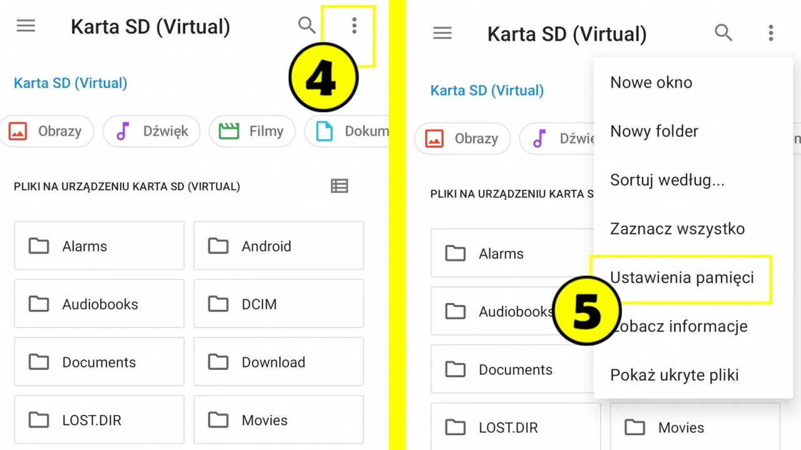Open the Android folder
Screen dimensions: 801x450
(x=278, y=246)
